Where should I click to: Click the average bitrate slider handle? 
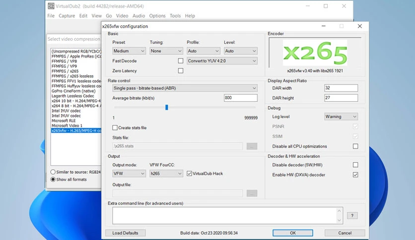tap(167, 107)
